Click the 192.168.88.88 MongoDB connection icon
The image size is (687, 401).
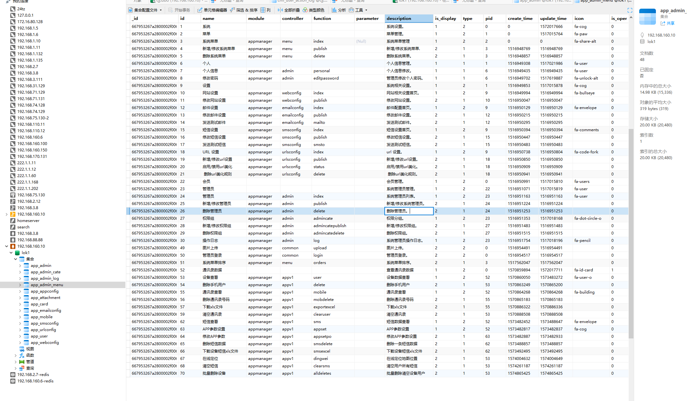(13, 240)
